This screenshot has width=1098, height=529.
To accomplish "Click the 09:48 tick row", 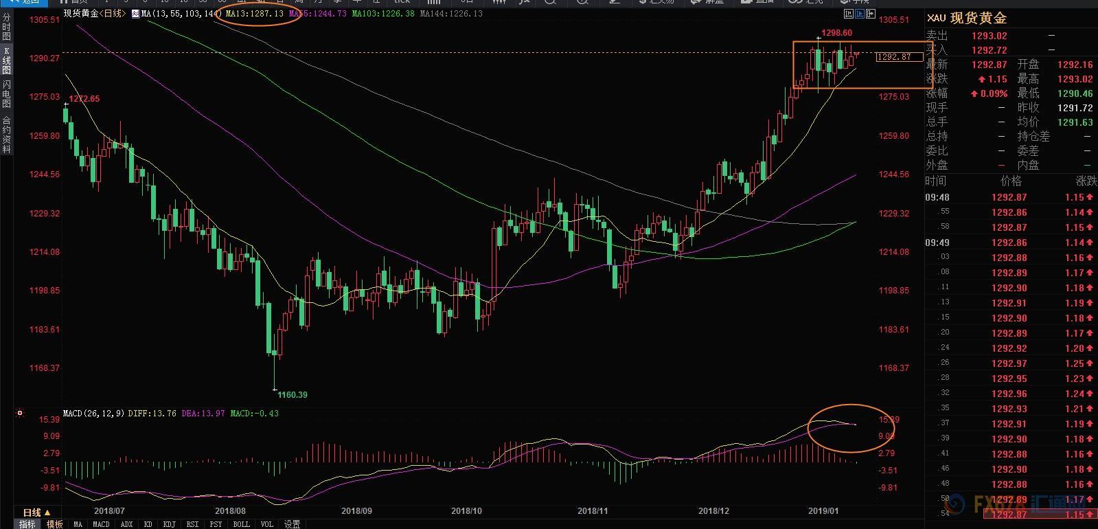I will [1011, 197].
